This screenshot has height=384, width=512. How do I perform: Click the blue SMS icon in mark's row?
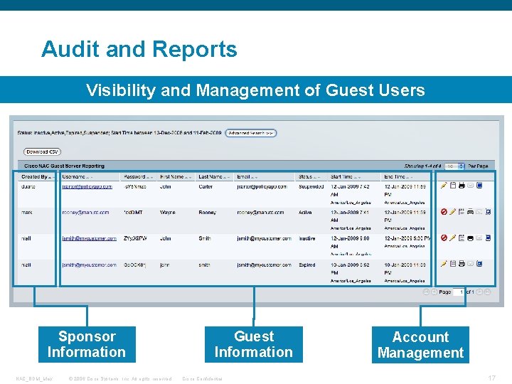tap(488, 212)
